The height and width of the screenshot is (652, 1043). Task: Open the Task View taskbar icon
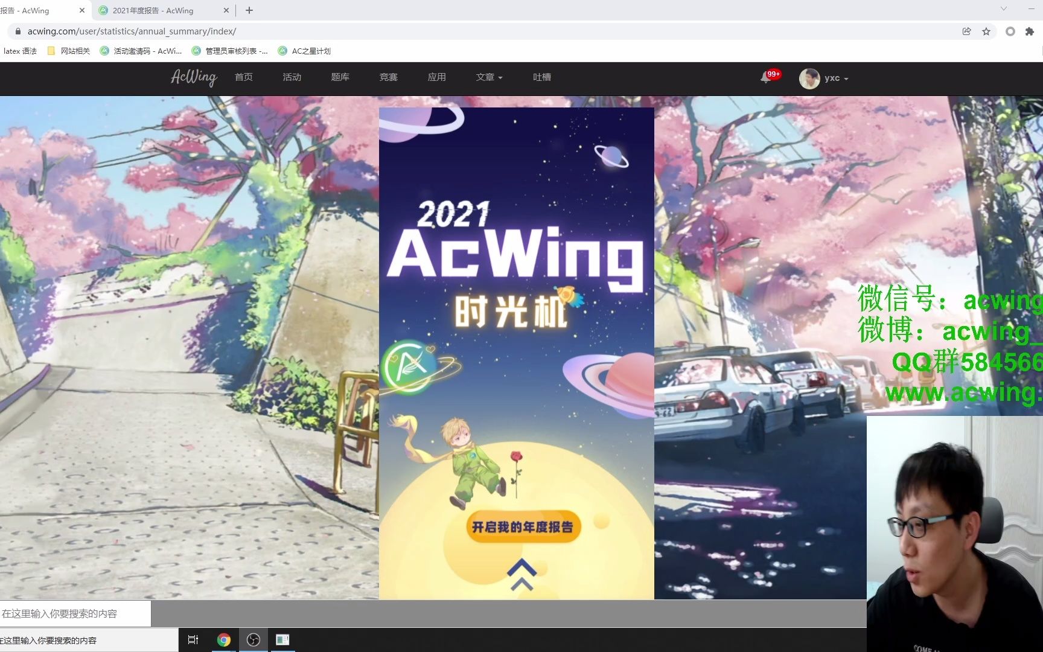193,640
